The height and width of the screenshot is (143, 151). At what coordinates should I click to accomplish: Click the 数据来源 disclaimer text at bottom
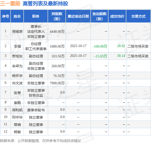pyautogui.click(x=41, y=140)
